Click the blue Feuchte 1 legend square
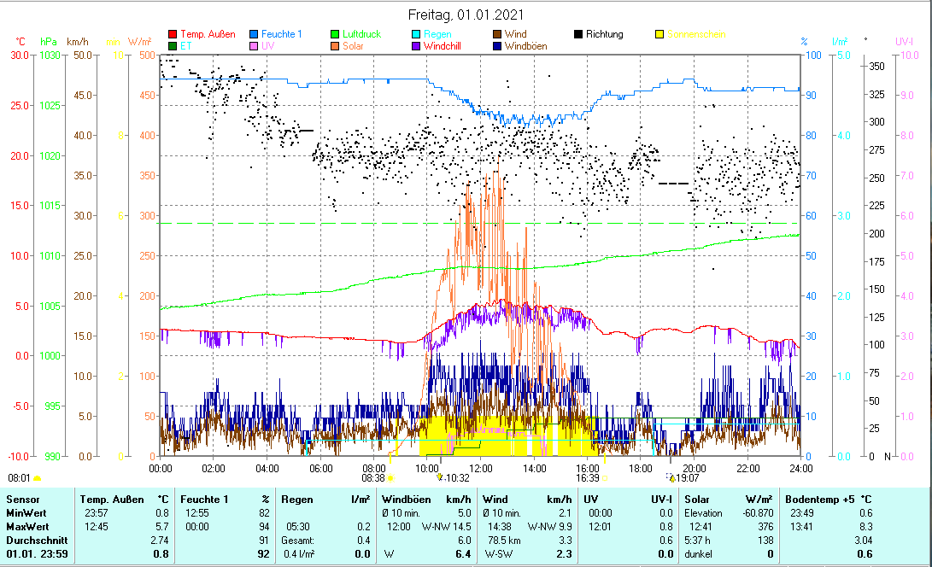This screenshot has width=932, height=567. pos(255,34)
